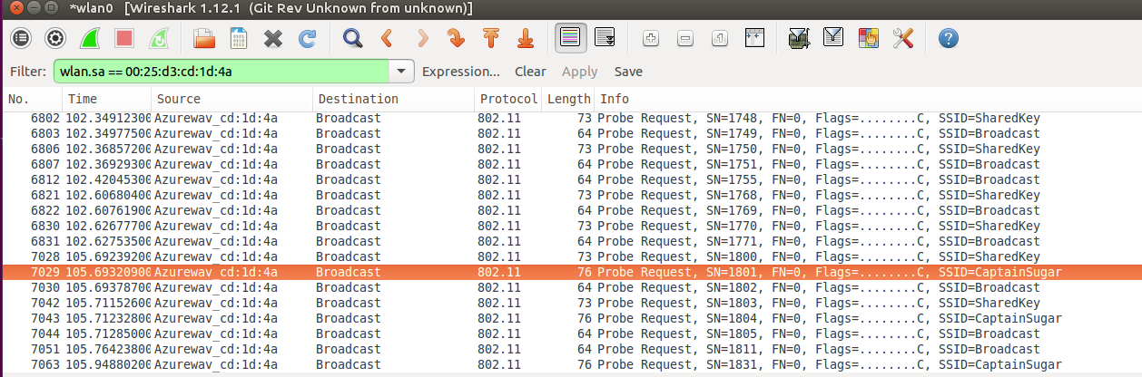Viewport: 1142px width, 377px height.
Task: Sort by the Protocol column header
Action: (x=508, y=99)
